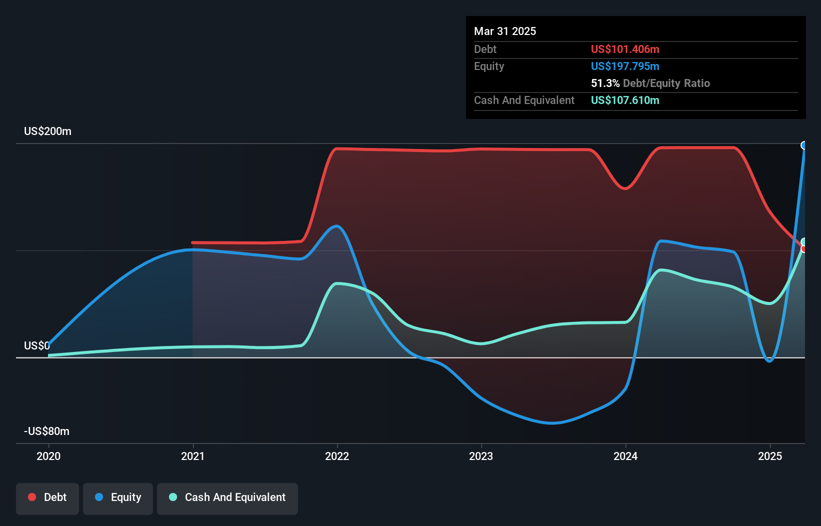Click the US$197.795m equity value
The width and height of the screenshot is (821, 526).
point(625,66)
